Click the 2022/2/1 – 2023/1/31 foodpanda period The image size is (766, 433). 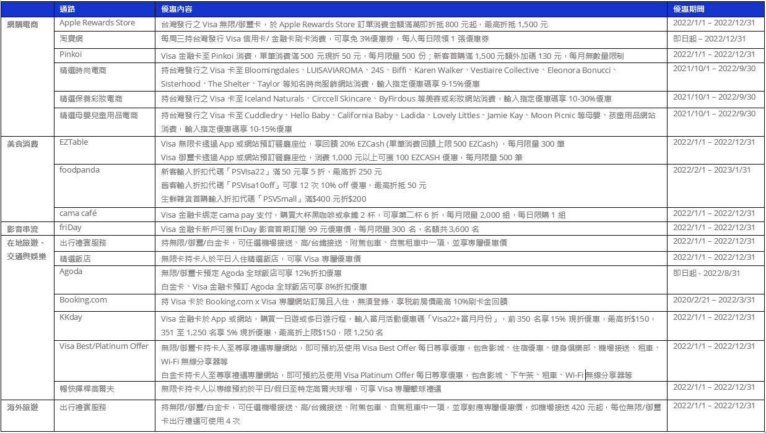712,170
